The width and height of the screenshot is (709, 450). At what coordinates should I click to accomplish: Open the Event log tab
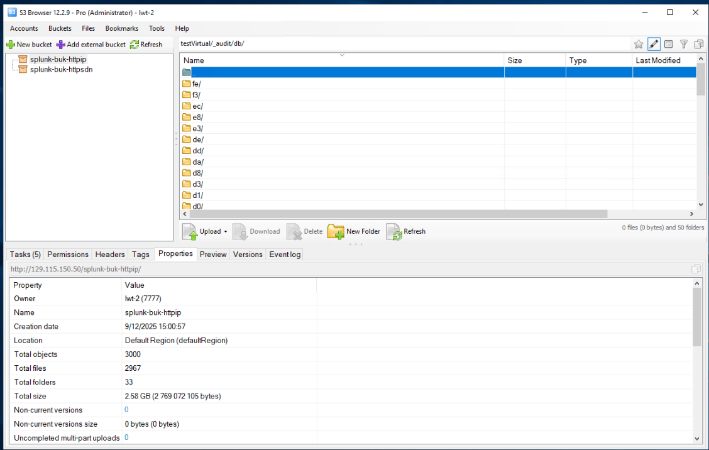point(285,255)
